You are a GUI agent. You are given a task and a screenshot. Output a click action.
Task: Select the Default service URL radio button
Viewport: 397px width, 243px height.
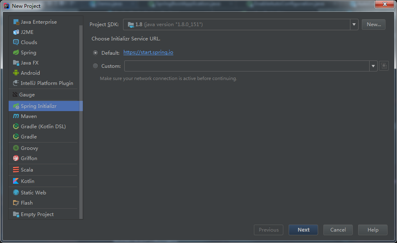[x=95, y=53]
